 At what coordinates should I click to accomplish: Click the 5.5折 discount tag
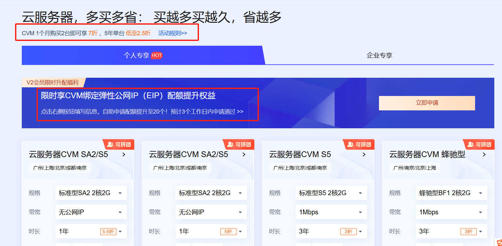point(108,232)
